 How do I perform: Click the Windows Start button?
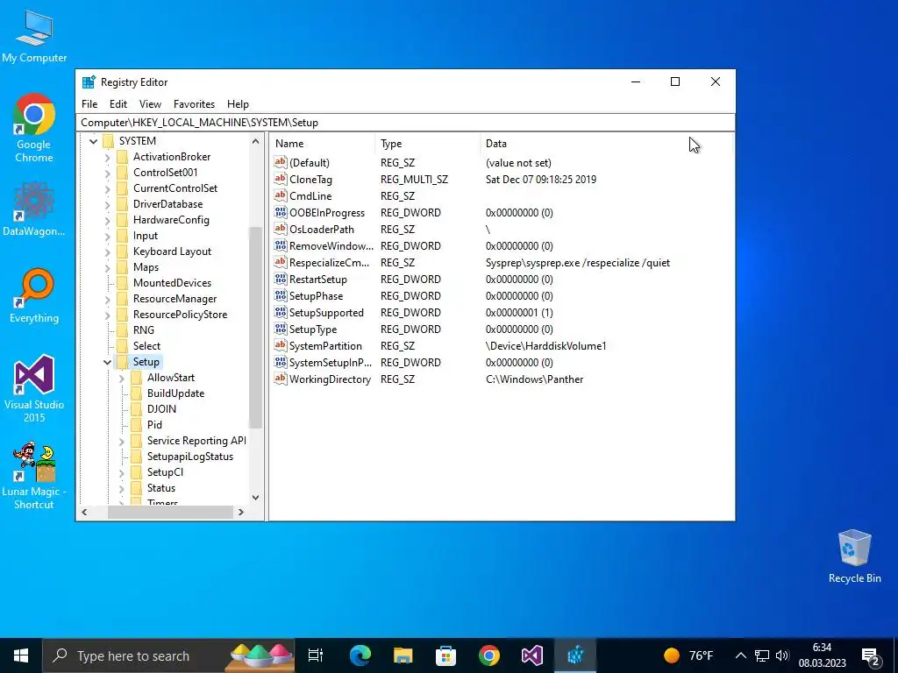point(21,655)
